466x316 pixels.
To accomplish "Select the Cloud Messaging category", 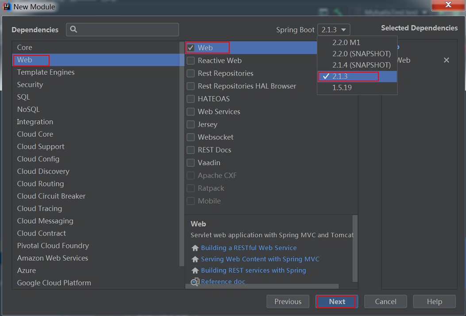I will 96,221.
